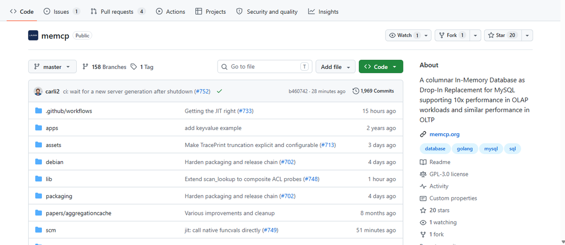The height and width of the screenshot is (245, 565).
Task: Open the debian folder name
Action: [x=55, y=162]
